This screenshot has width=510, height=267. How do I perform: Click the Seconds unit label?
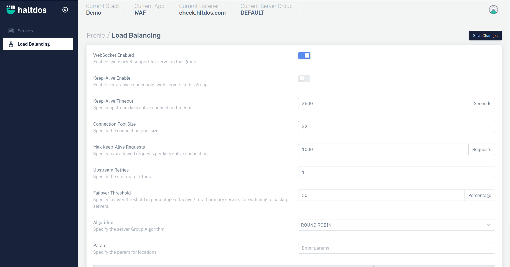483,103
